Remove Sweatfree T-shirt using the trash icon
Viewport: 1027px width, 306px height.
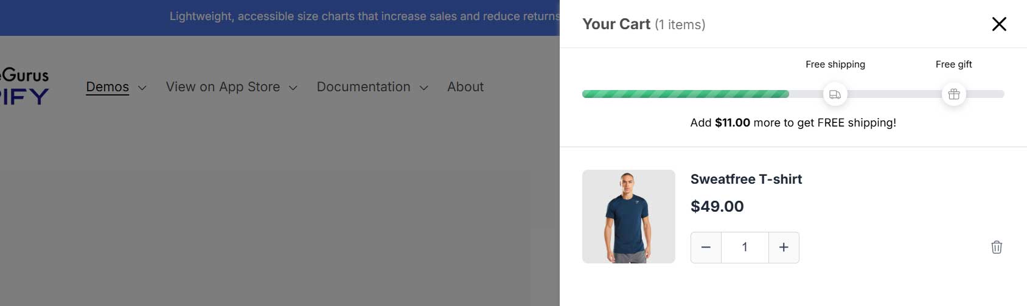click(x=997, y=247)
